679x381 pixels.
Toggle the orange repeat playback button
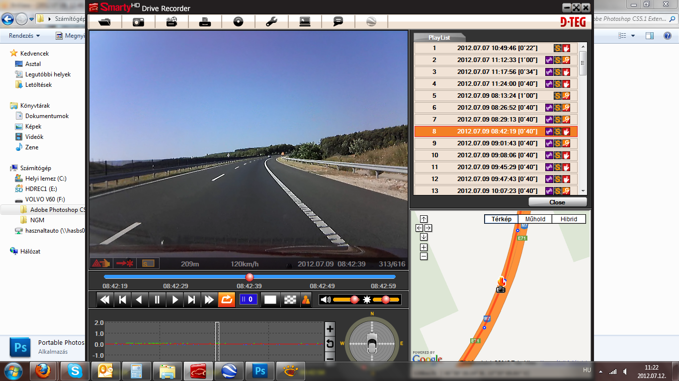pyautogui.click(x=226, y=300)
